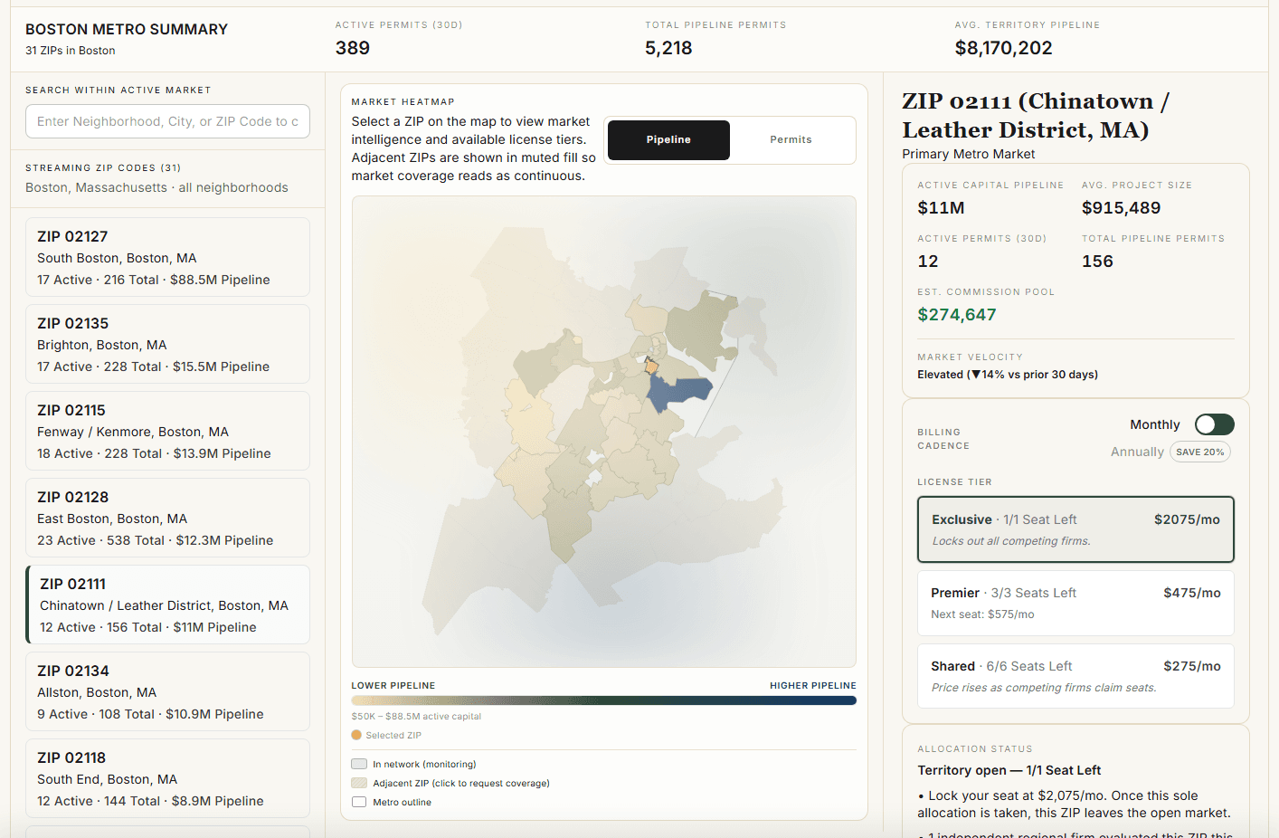
Task: Click the 'Territory open — 1/1 Seat Left' status
Action: click(x=1009, y=770)
